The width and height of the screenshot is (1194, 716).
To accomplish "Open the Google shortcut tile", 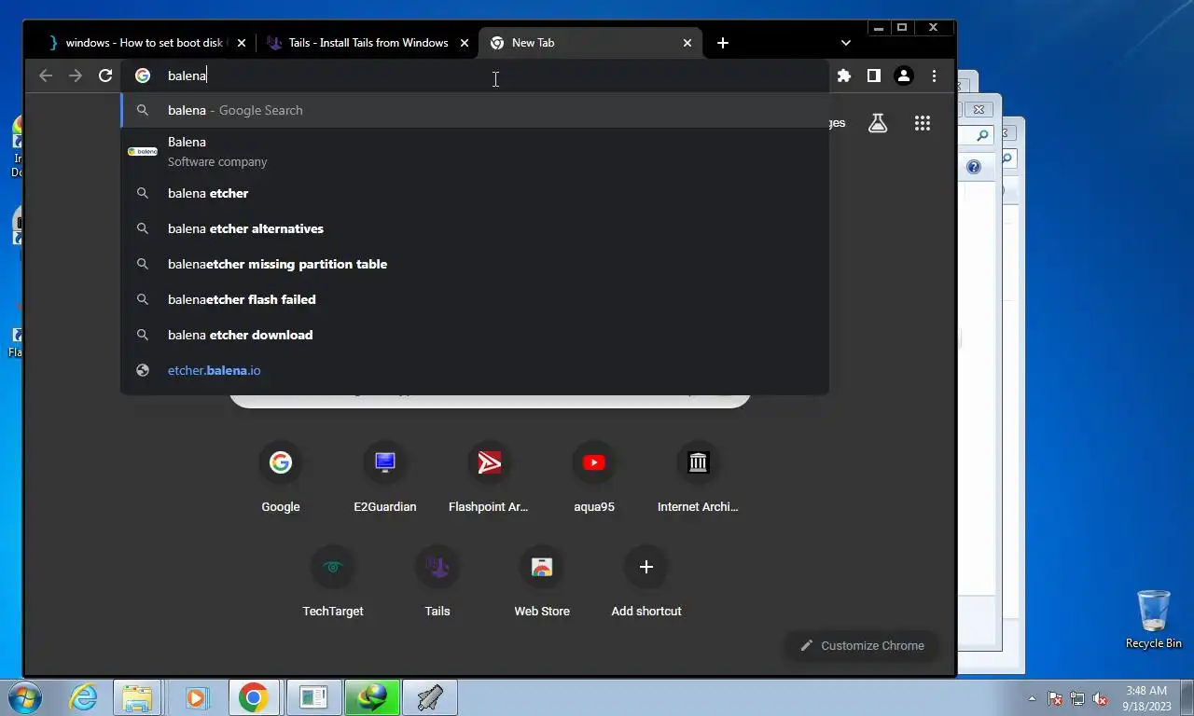I will 281,478.
